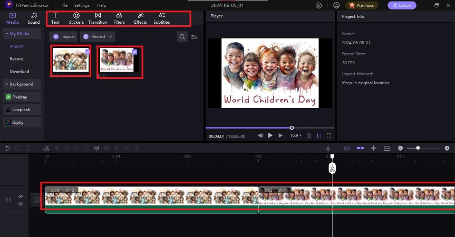Click the Export button
Image resolution: width=455 pixels, height=237 pixels.
pyautogui.click(x=402, y=5)
